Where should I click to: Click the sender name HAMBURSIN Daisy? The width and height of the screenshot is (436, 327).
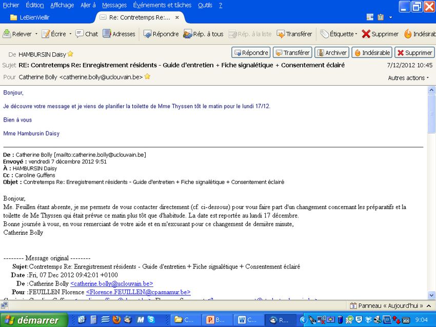(42, 54)
